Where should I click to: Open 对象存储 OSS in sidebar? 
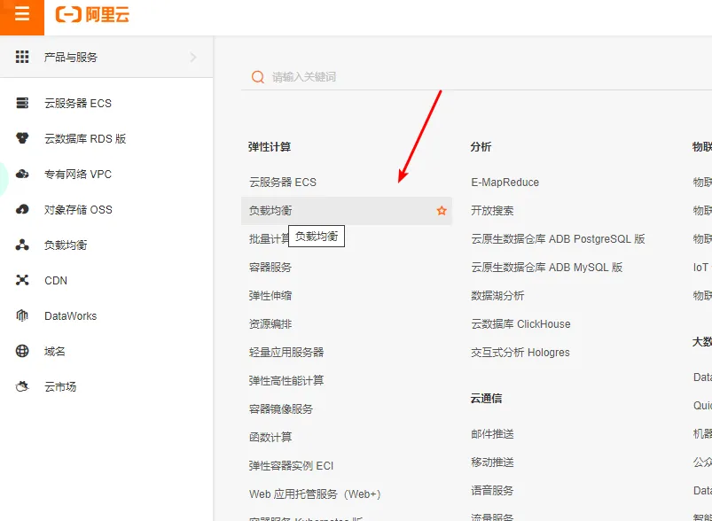click(x=78, y=210)
